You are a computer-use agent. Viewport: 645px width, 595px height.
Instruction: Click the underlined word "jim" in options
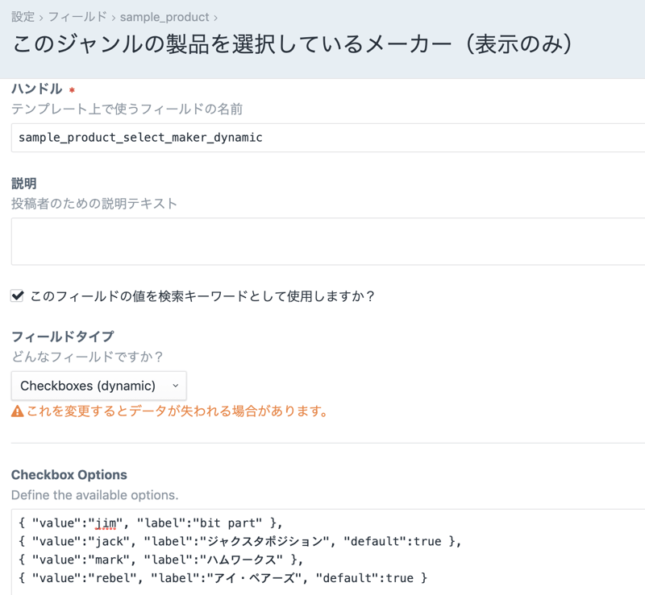click(106, 521)
